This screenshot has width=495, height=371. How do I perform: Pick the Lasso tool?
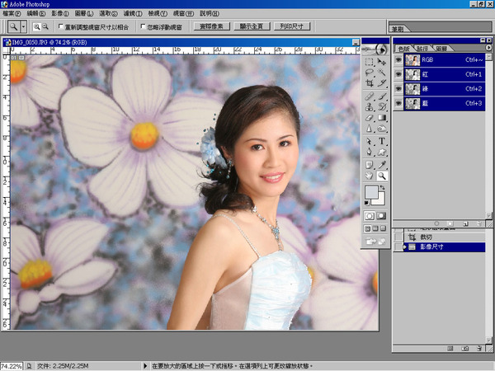370,73
